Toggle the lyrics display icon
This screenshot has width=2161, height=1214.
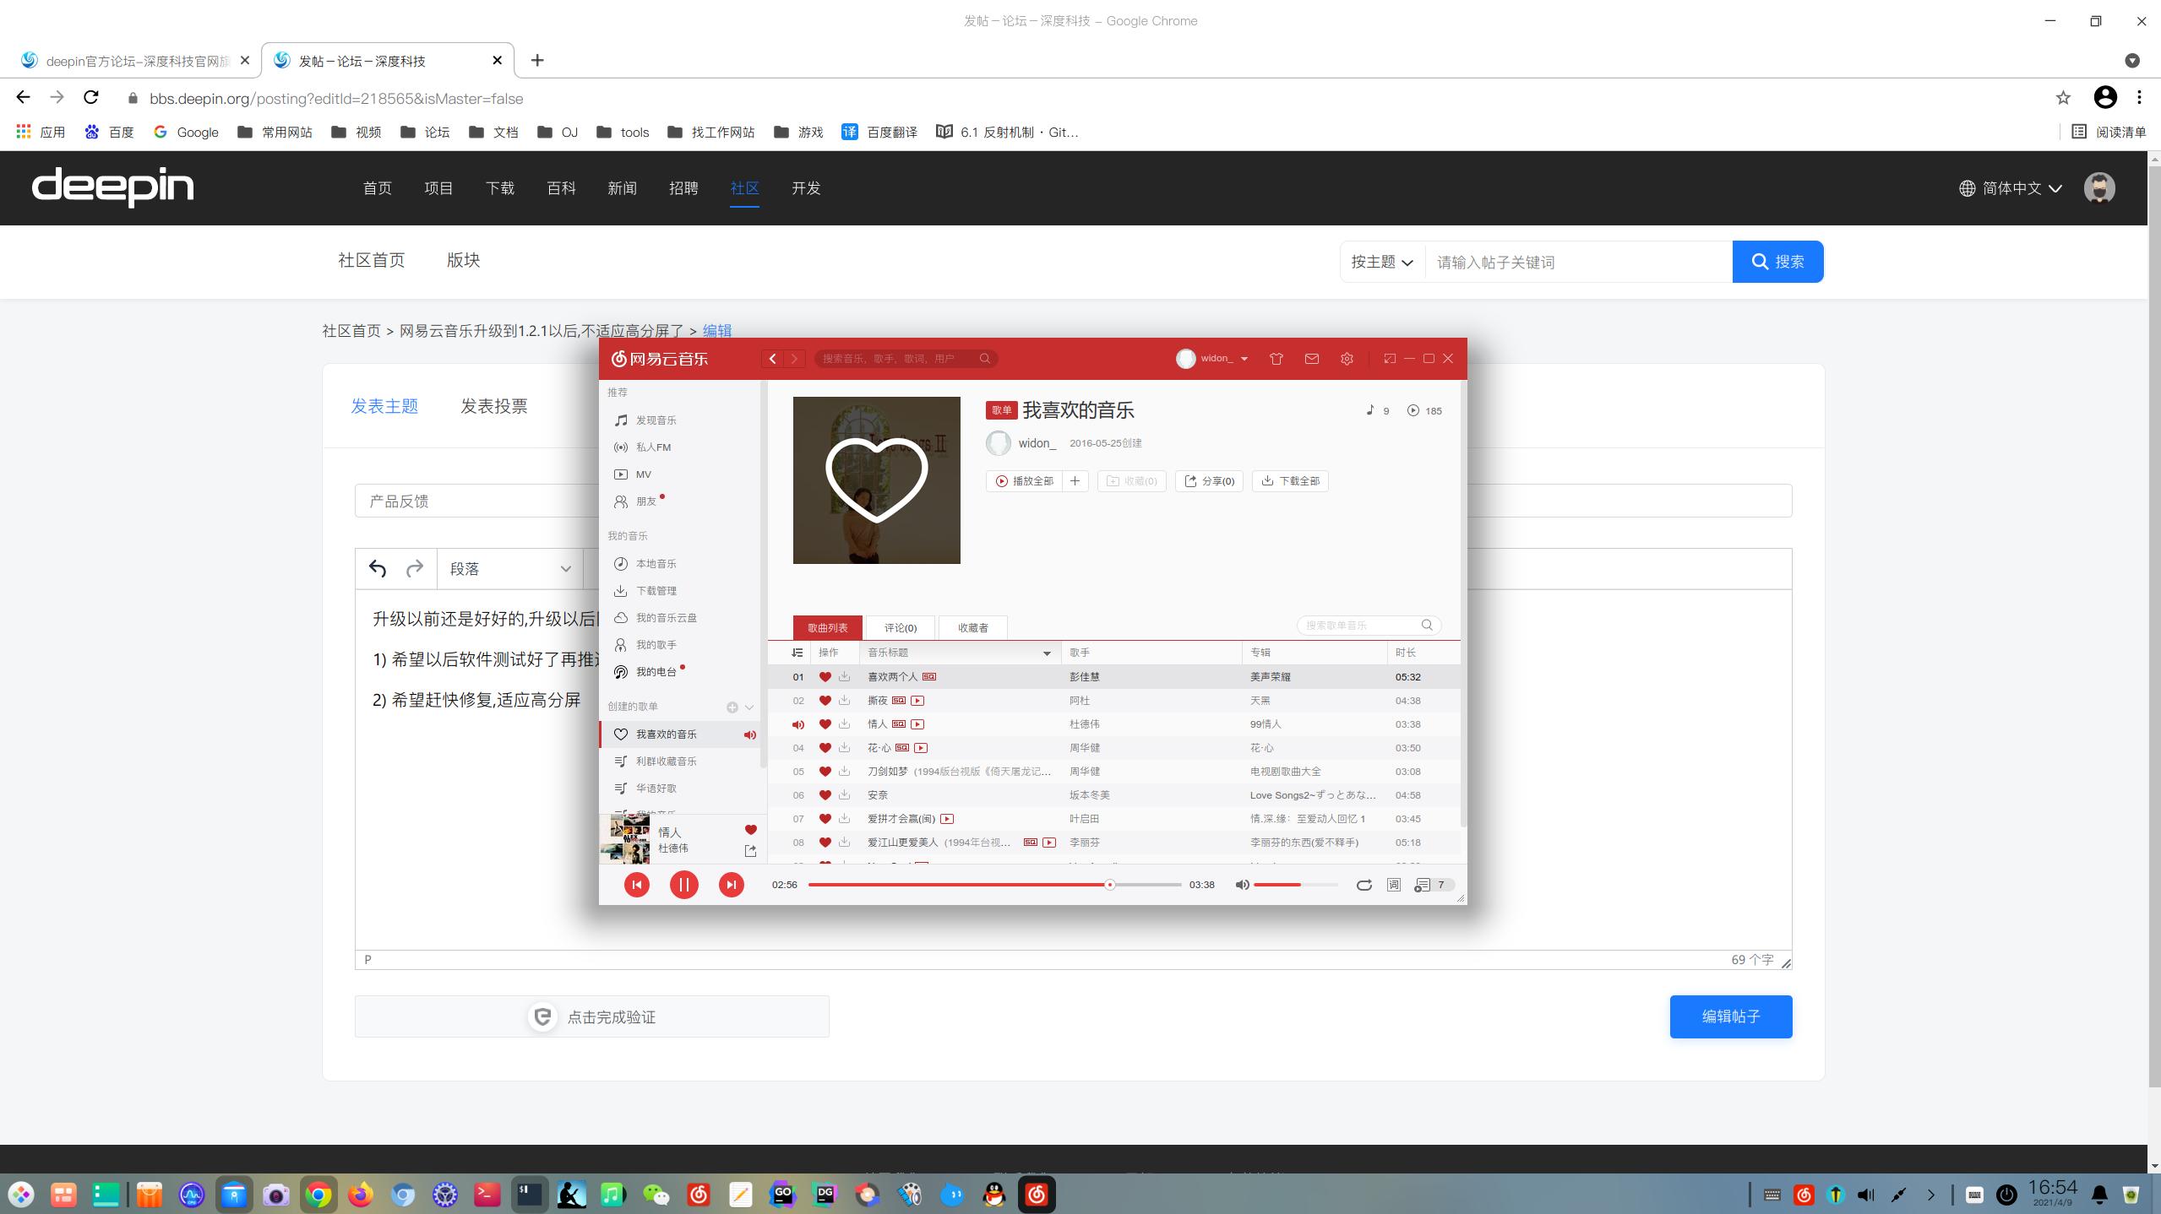point(1394,885)
